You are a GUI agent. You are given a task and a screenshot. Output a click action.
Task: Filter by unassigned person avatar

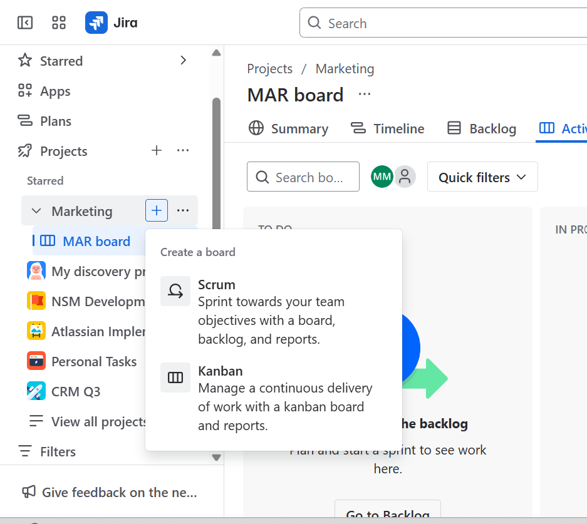405,177
